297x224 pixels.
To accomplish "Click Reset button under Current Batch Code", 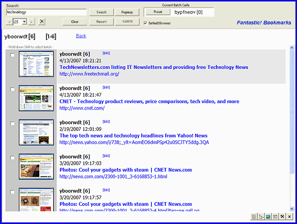I will point(157,12).
